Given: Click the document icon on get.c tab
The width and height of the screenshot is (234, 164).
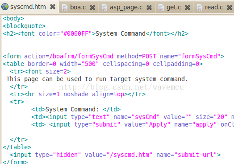Looking at the screenshot, I should click(x=161, y=8).
